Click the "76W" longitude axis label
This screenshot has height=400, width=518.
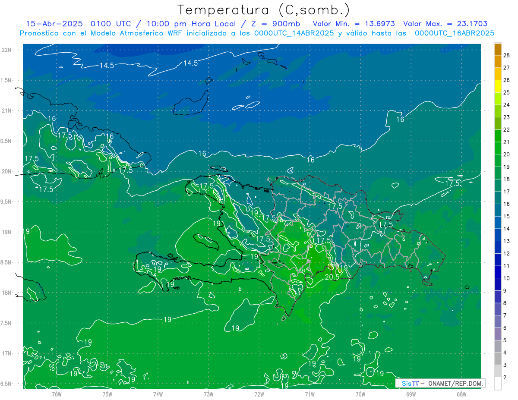tap(57, 394)
